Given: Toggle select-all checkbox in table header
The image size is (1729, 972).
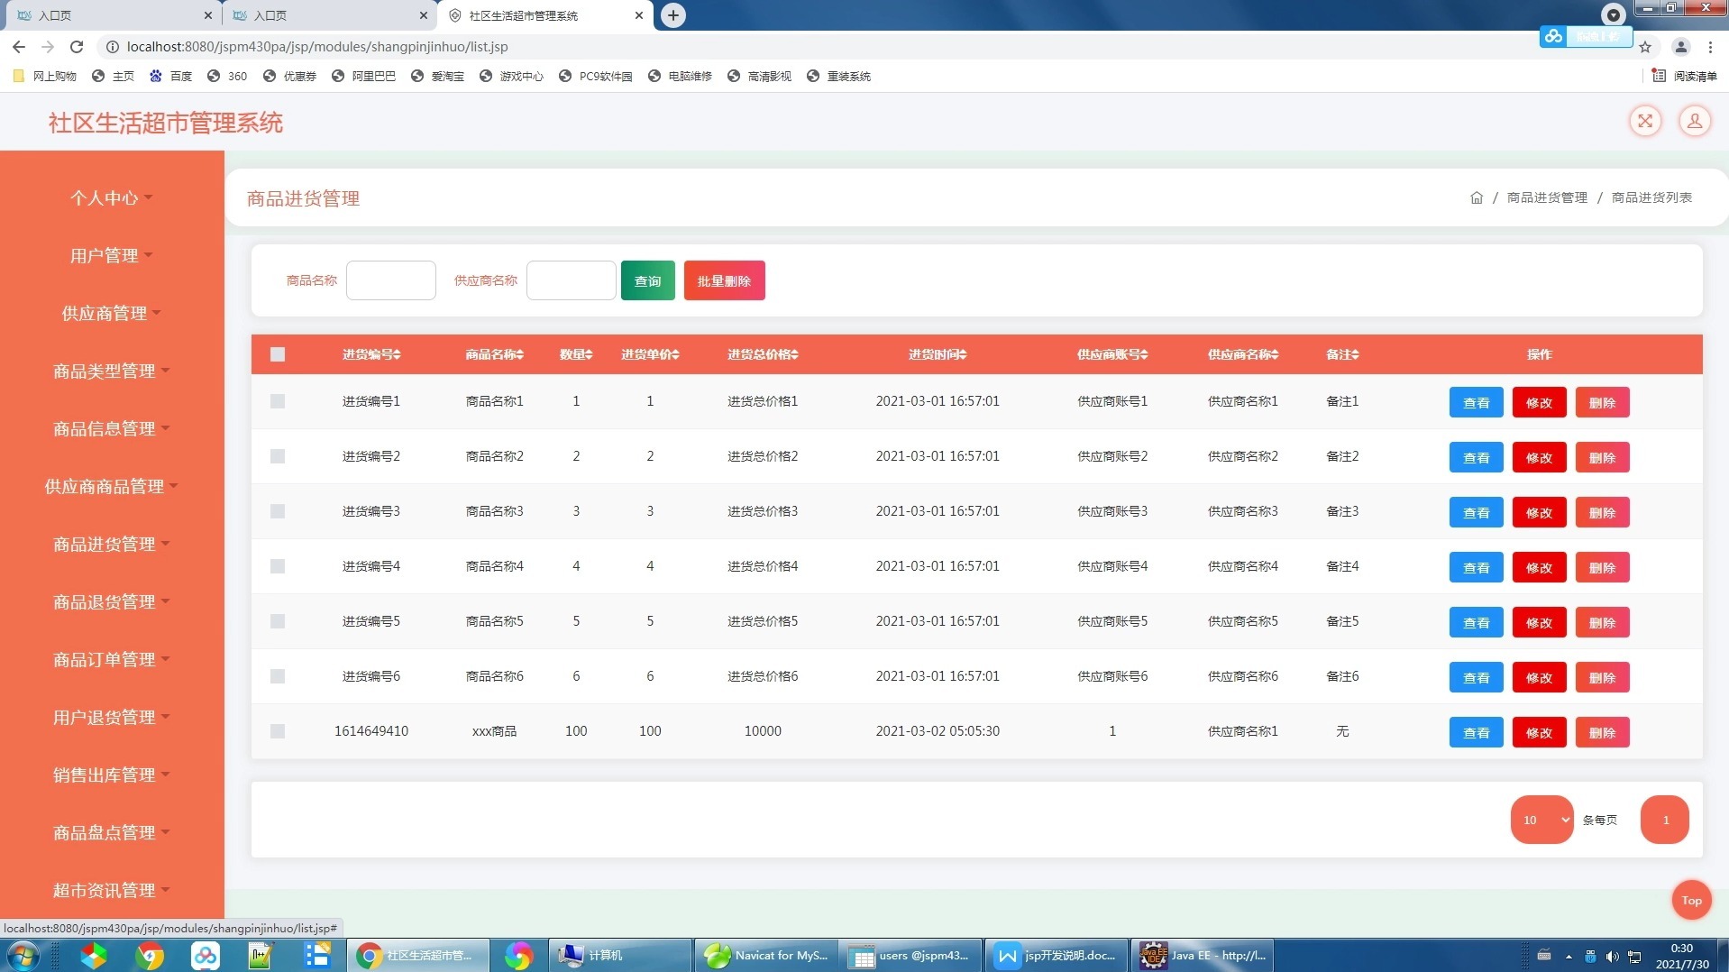Looking at the screenshot, I should 278,354.
